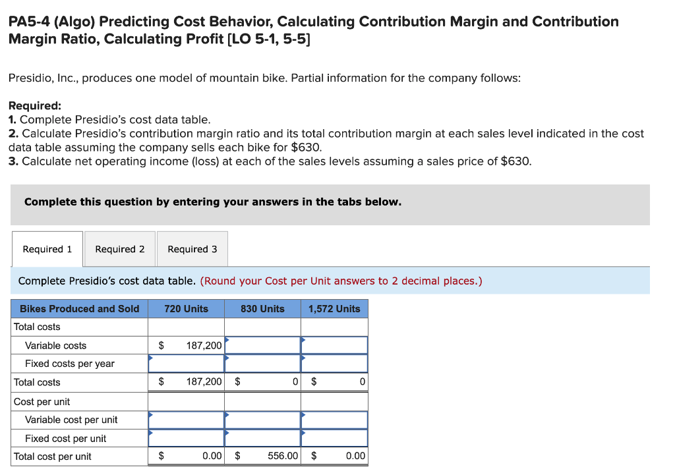The height and width of the screenshot is (471, 675).
Task: Select the Required 1 tab
Action: [46, 249]
